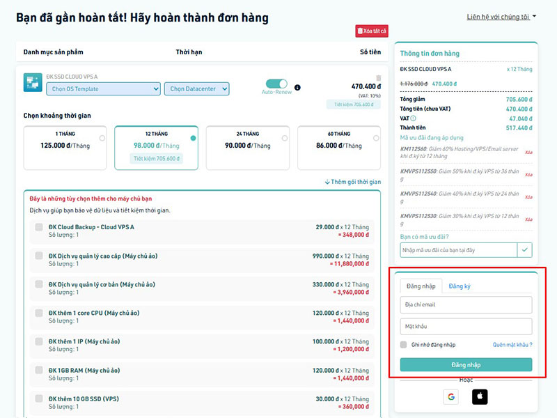Open the Chọn OS Template dropdown
This screenshot has height=418, width=557.
click(x=103, y=89)
